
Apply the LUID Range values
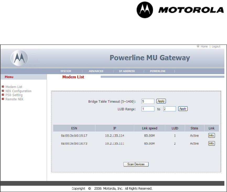point(183,109)
